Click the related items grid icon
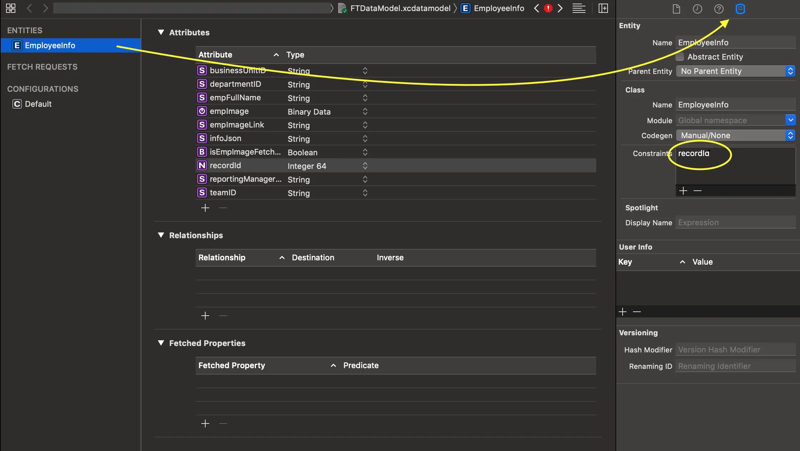 [x=11, y=8]
